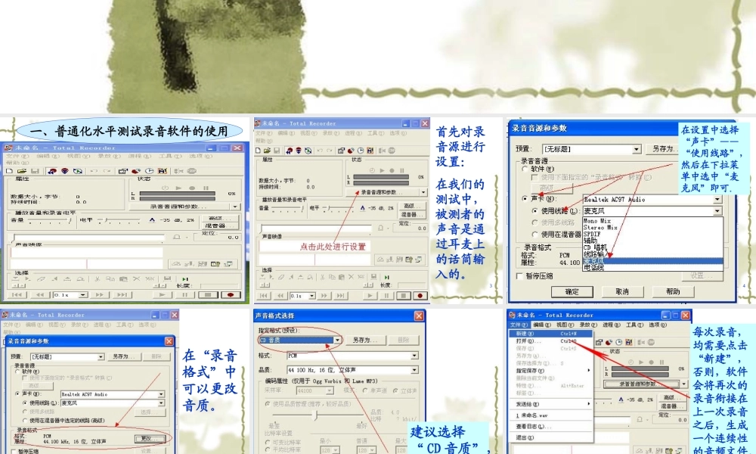Click 使用线路 麦克风 combo arrow in 麦克风 list slide
Image resolution: width=756 pixels, height=454 pixels.
tap(717, 211)
